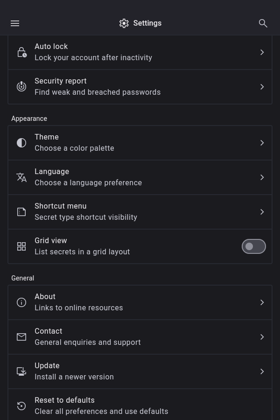Click the Grid view squares icon
The image size is (280, 420).
pyautogui.click(x=21, y=246)
